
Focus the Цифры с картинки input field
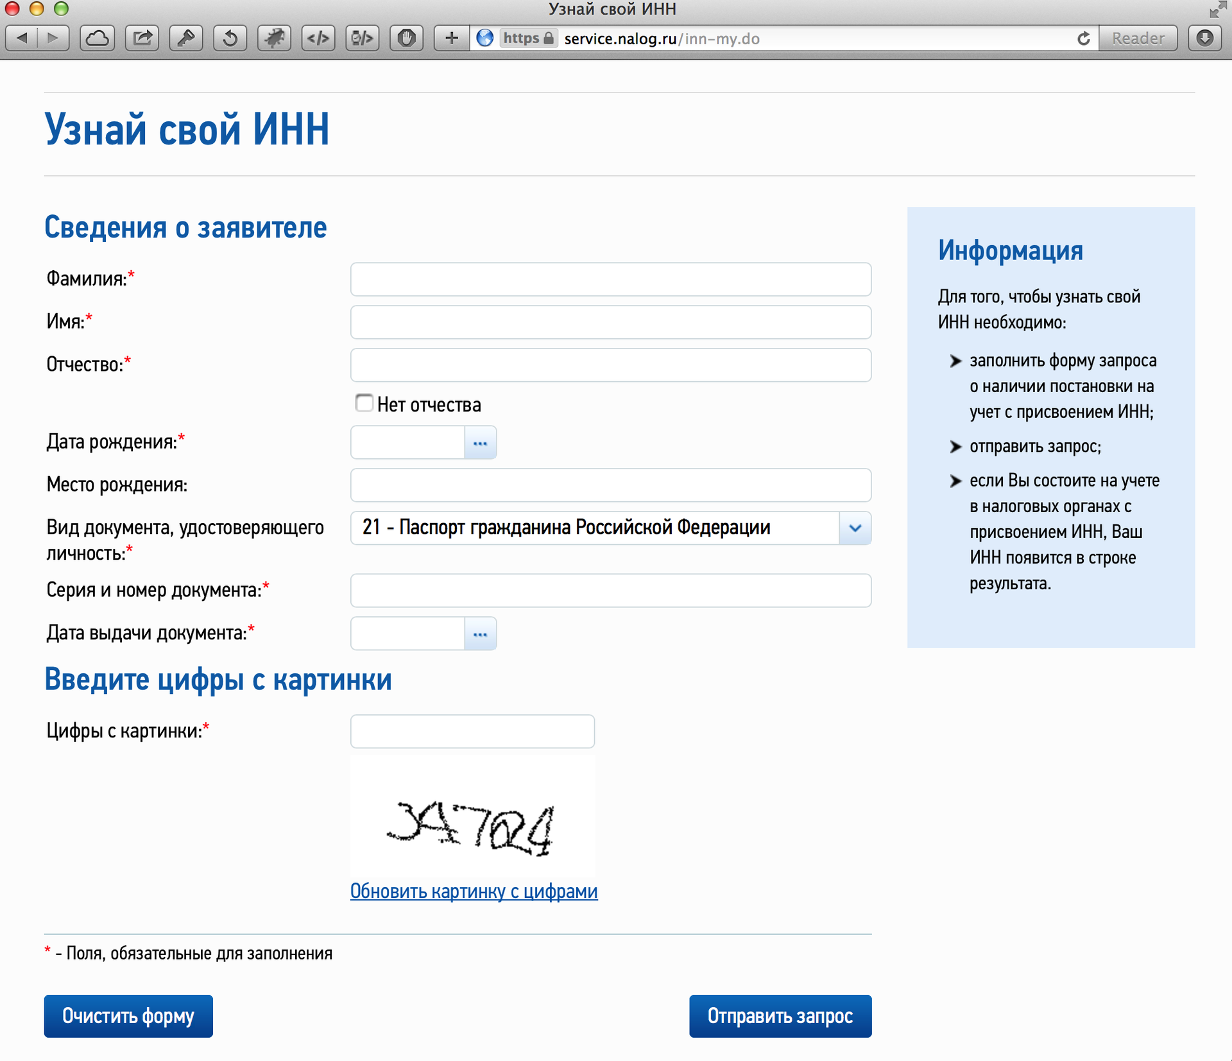[472, 731]
